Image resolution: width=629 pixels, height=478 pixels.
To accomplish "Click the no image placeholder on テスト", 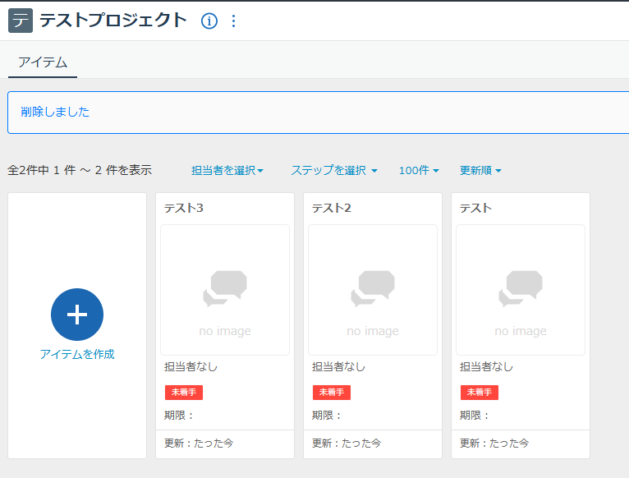I will [x=521, y=290].
